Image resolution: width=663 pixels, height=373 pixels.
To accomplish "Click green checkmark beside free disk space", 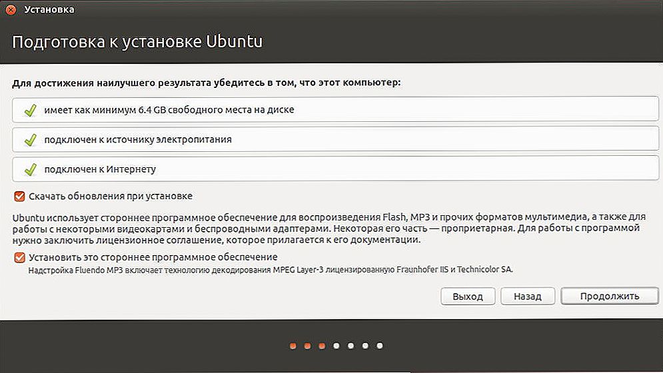I will 30,110.
